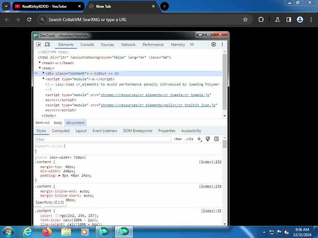The height and width of the screenshot is (238, 318).
Task: Go forward in browser history
Action: [x=18, y=20]
